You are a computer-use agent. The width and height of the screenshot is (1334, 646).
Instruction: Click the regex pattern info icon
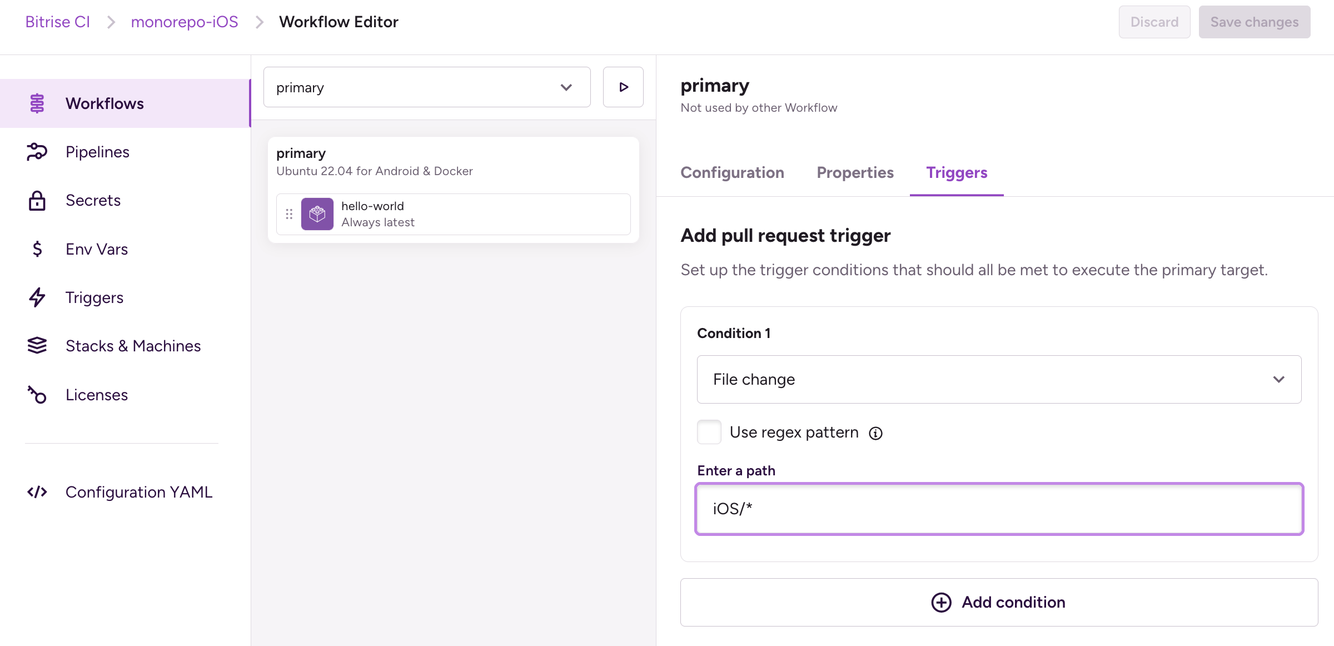(x=875, y=433)
